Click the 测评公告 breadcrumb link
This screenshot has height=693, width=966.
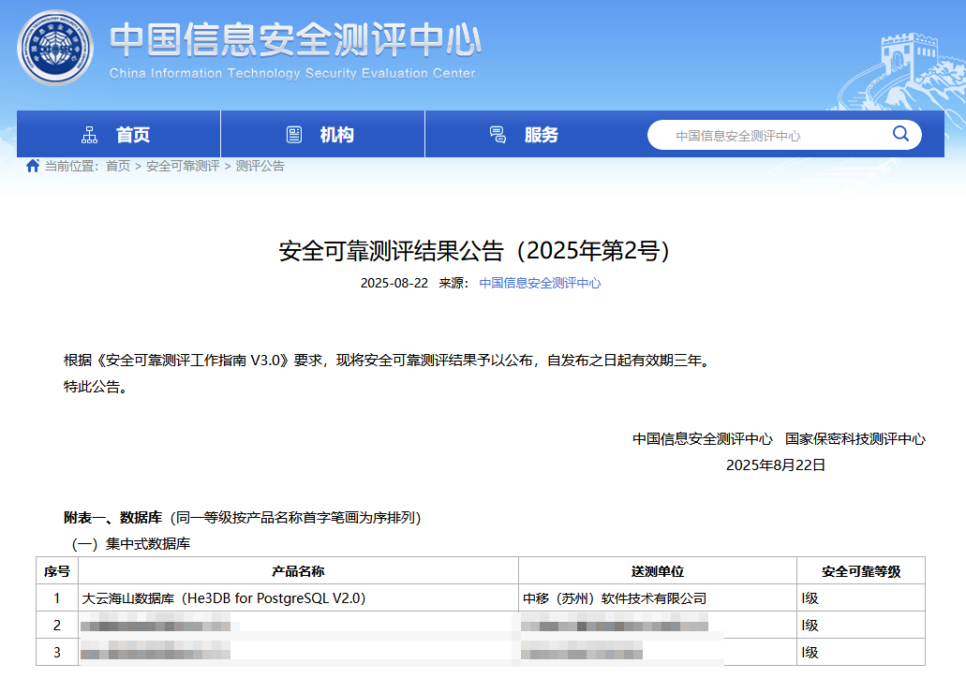[260, 166]
